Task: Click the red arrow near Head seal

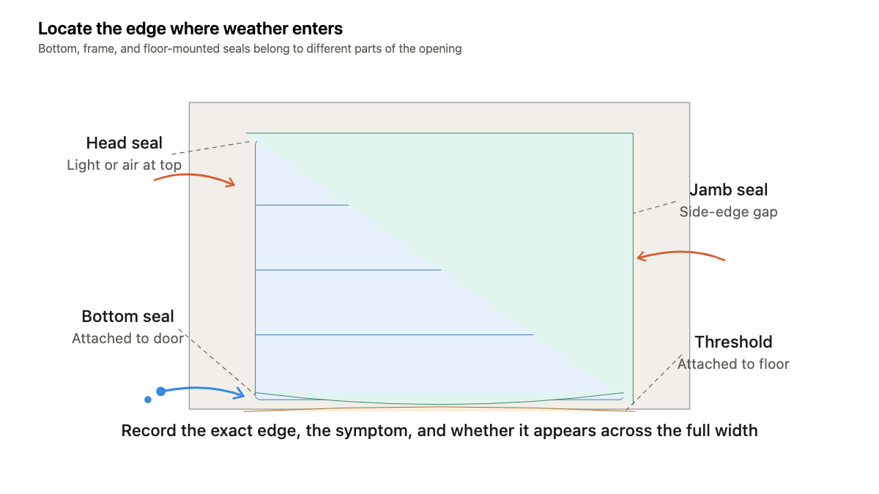Action: coord(195,179)
